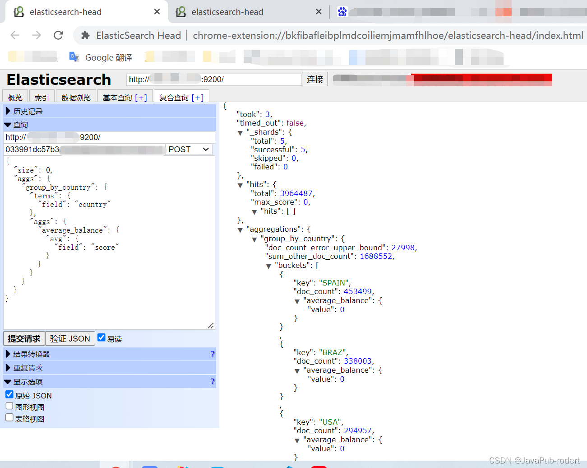Viewport: 587px width, 468px height.
Task: Select the "timed_out" false value
Action: click(x=295, y=123)
